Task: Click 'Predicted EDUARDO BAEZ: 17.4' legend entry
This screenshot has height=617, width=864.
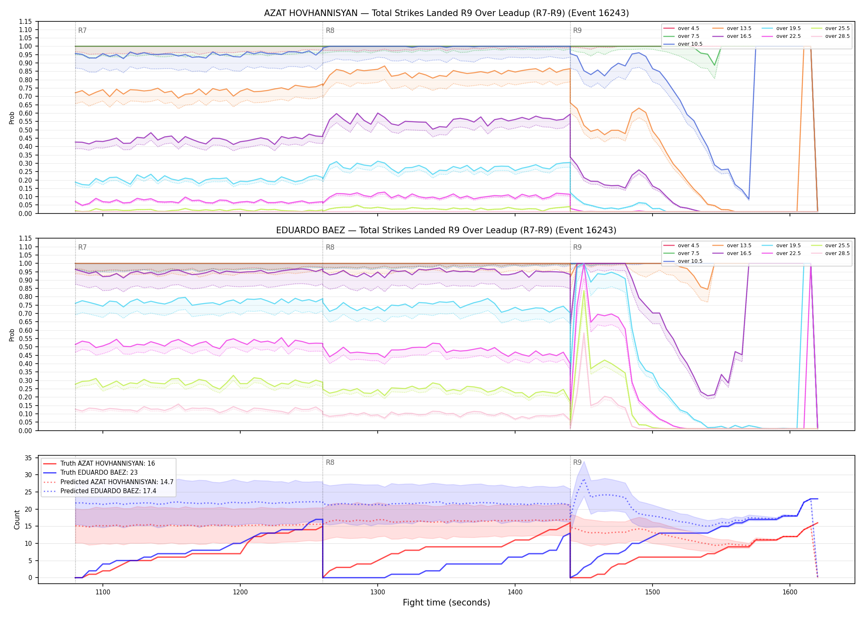Action: pos(100,491)
